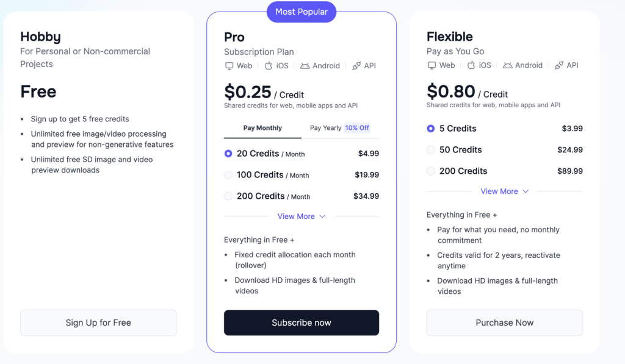Click the Subscribe now button
This screenshot has width=625, height=364.
pyautogui.click(x=302, y=323)
